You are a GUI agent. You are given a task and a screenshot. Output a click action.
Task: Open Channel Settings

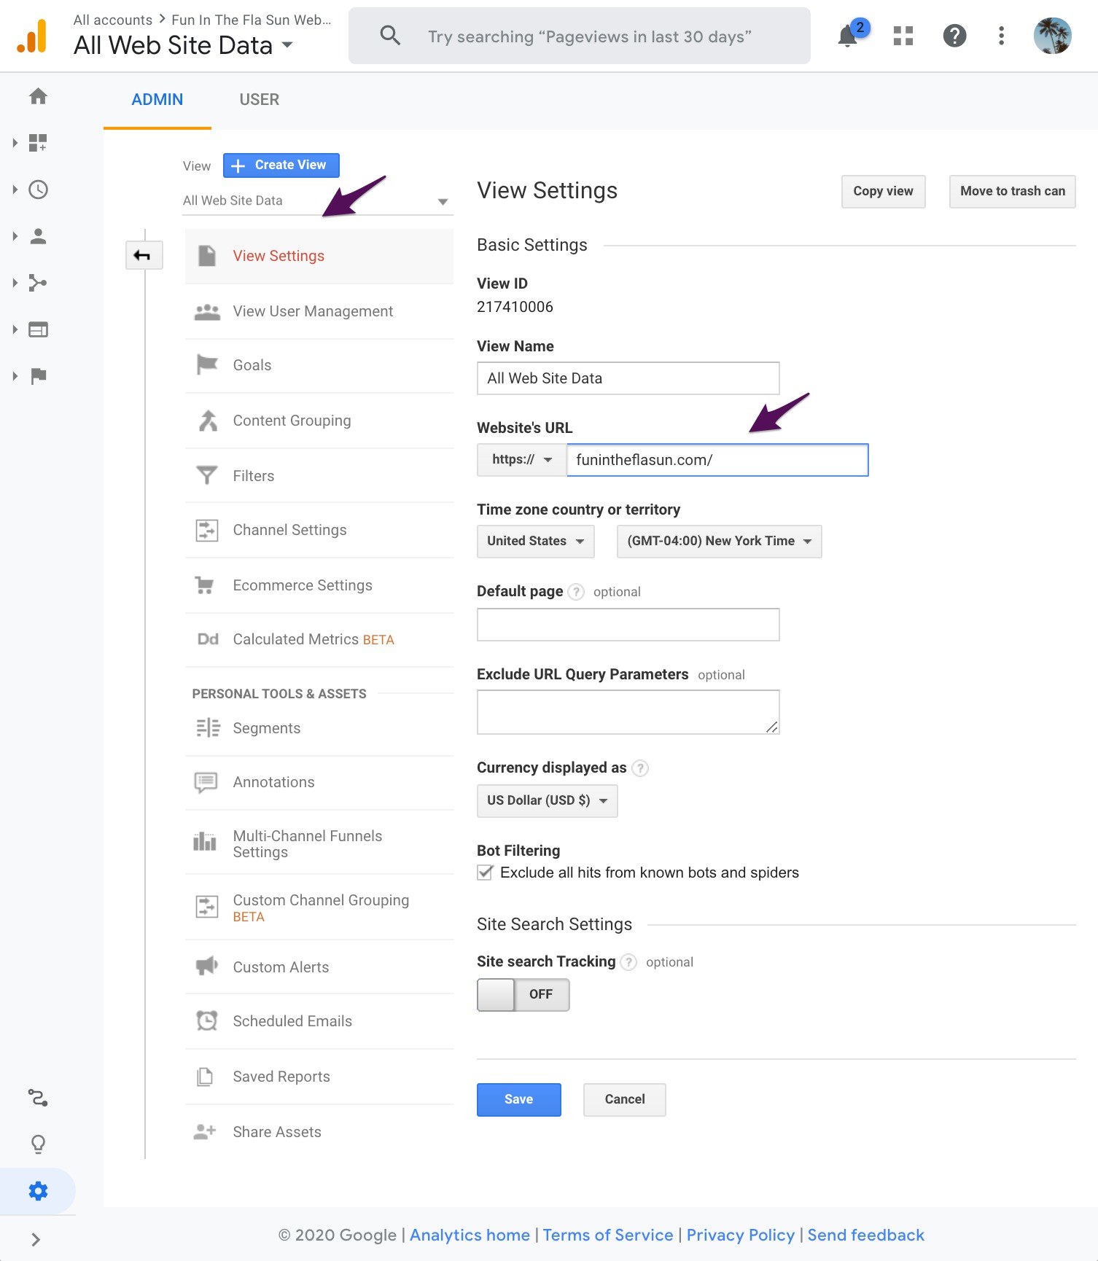click(319, 530)
